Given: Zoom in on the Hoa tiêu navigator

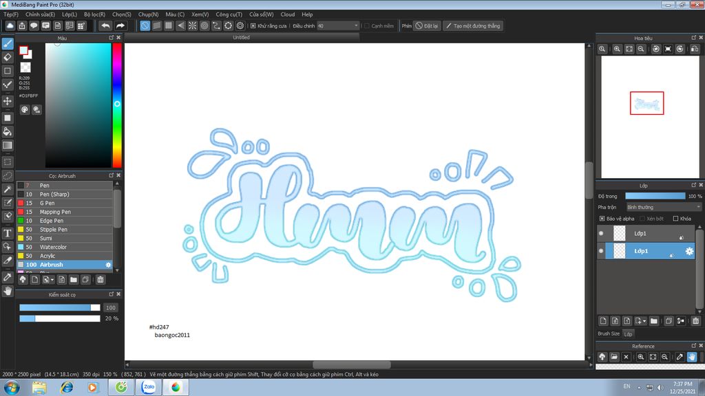Looking at the screenshot, I should [x=617, y=49].
